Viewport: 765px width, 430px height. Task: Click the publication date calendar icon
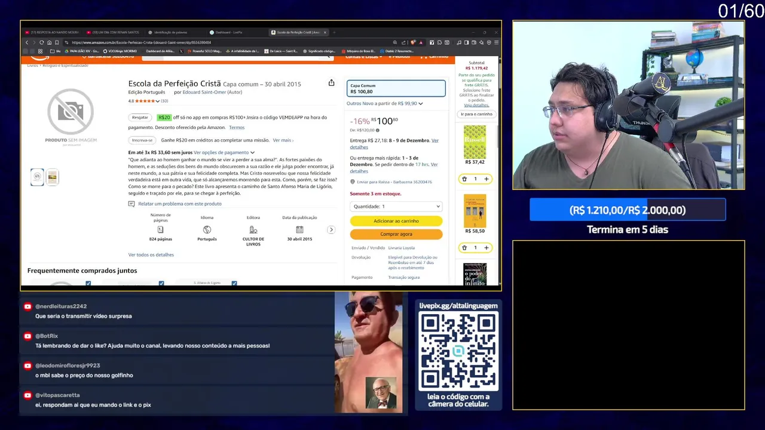point(299,229)
